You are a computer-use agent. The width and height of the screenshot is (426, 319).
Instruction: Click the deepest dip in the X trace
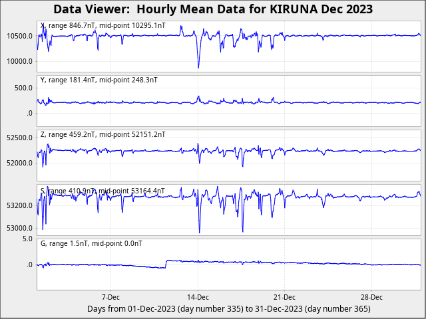[x=198, y=66]
